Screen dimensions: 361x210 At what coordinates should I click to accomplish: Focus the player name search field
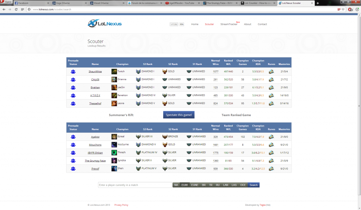[135, 185]
